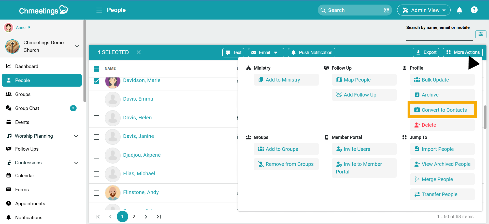Click Andy Flinstone's avatar photo
Screen dimensions: 489x224
[x=112, y=193]
